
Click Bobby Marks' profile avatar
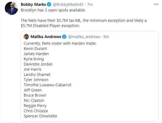point(11,8)
